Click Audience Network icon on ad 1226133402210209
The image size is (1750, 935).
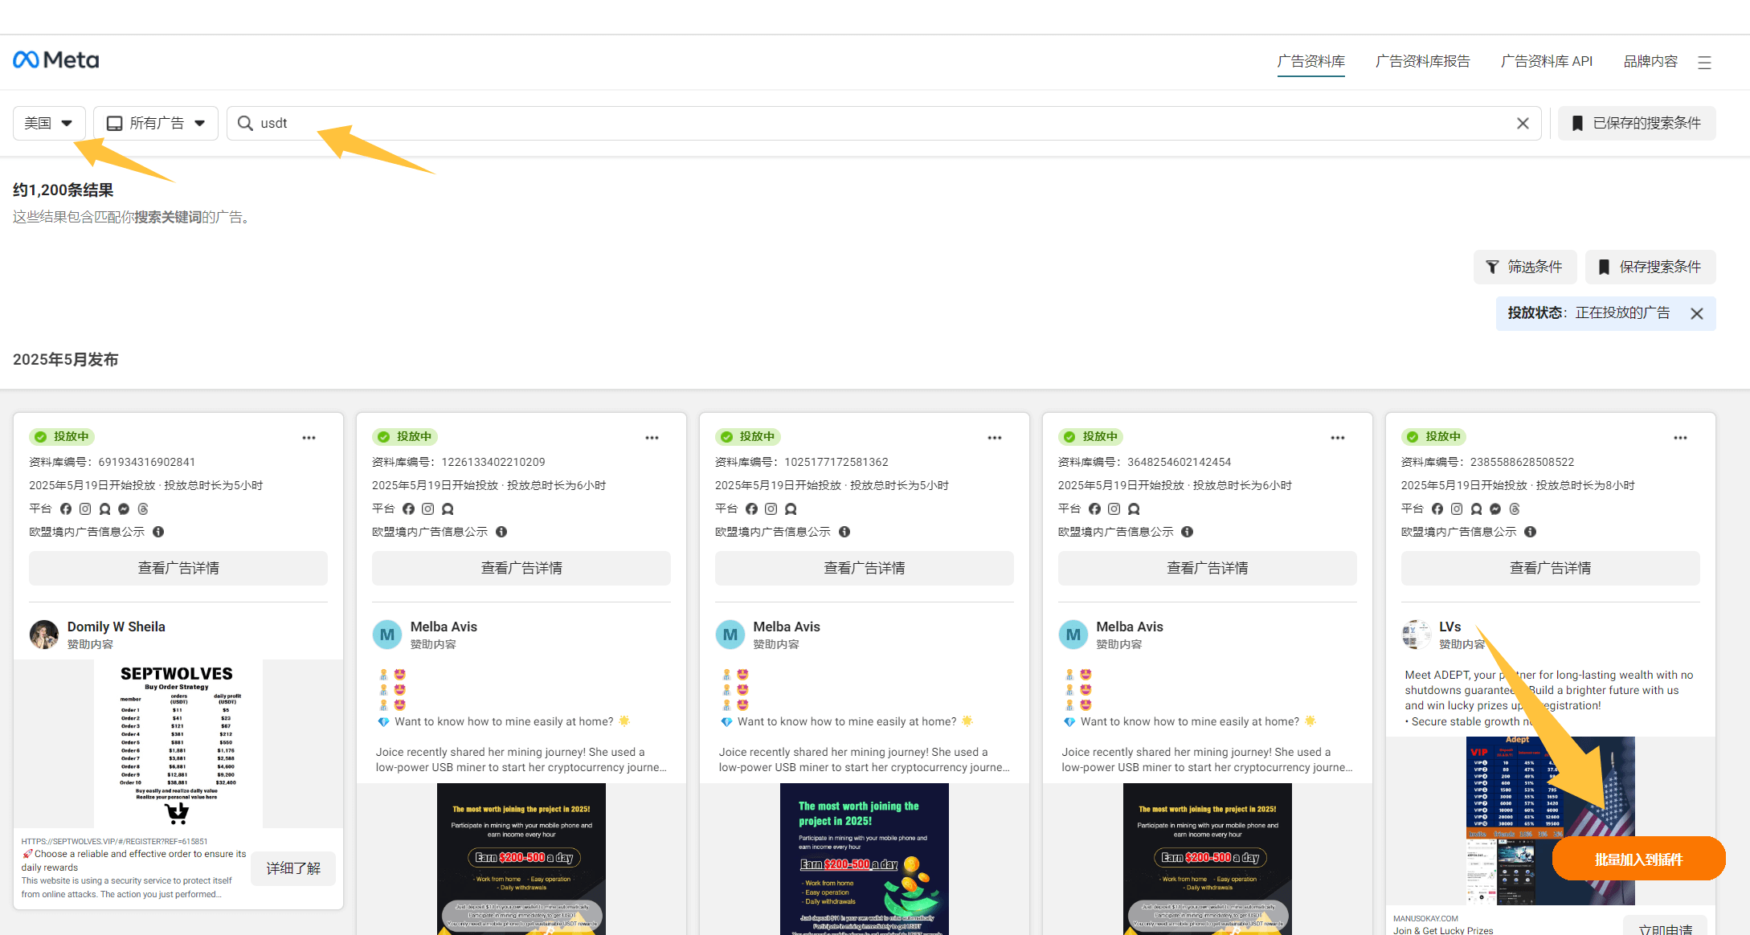(448, 508)
